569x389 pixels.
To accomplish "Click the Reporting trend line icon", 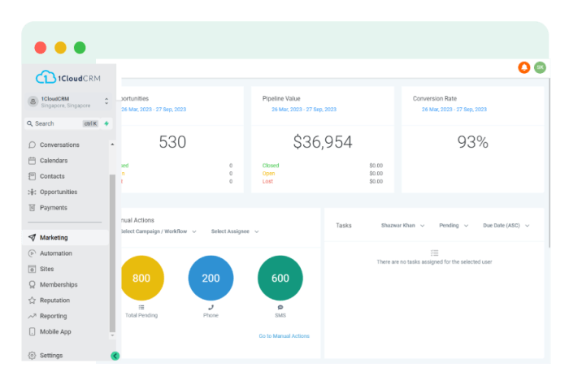I will click(x=32, y=316).
